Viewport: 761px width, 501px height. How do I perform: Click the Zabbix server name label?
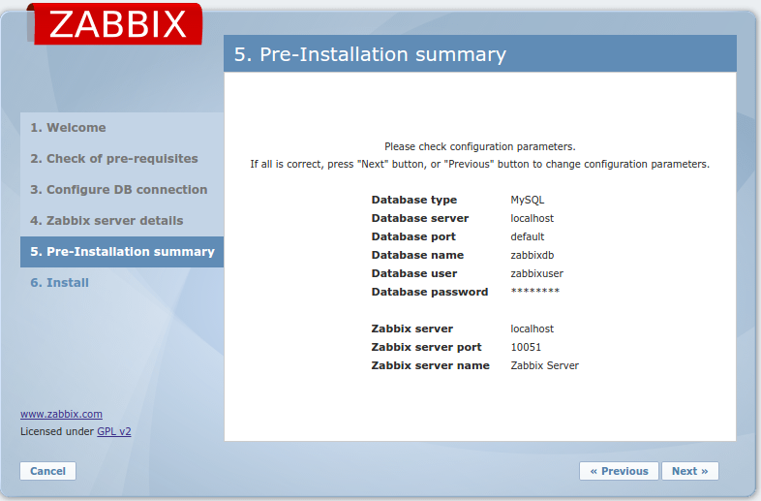coord(430,366)
